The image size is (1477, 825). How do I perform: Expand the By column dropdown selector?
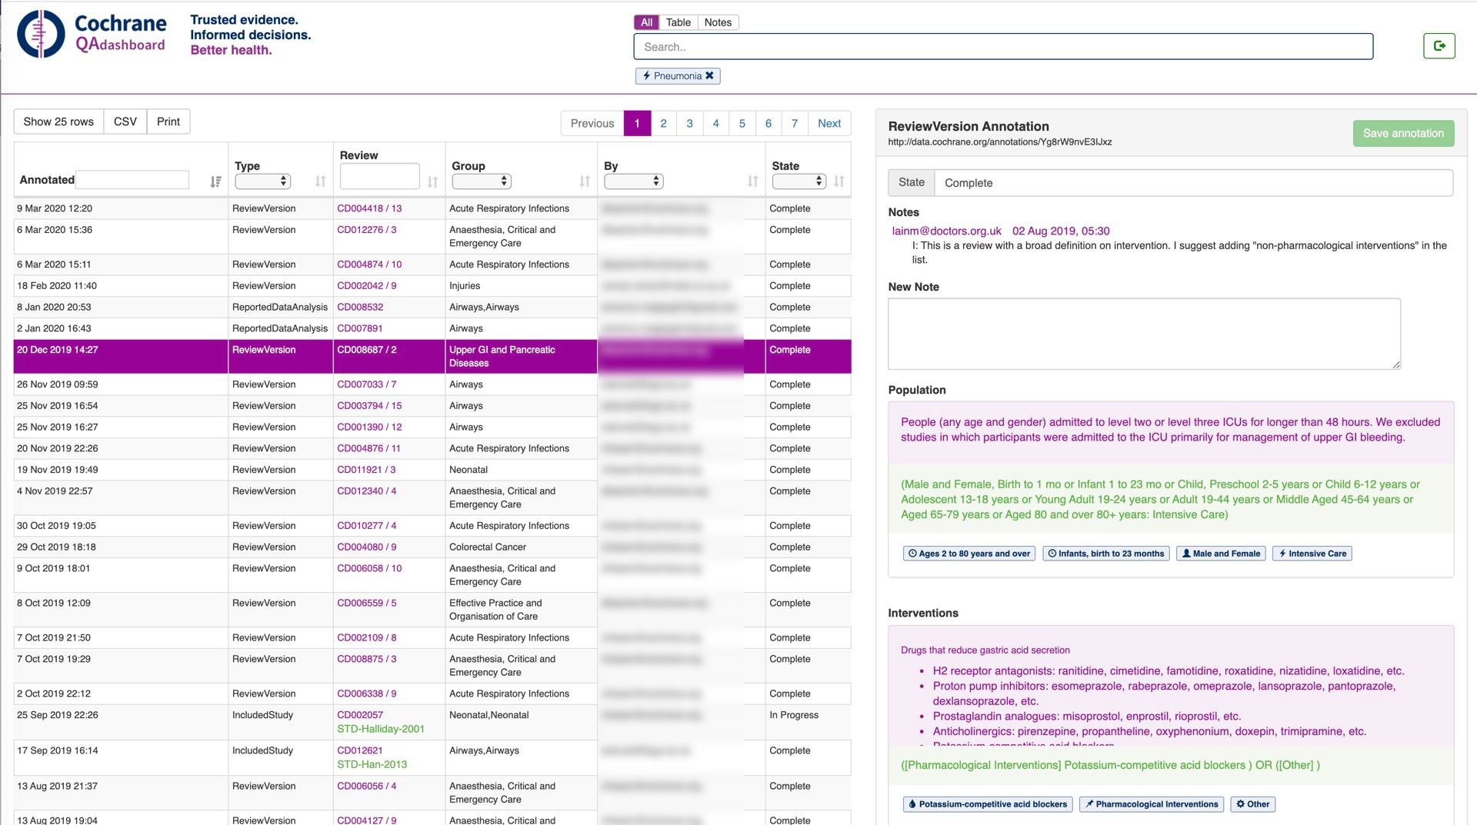(x=633, y=181)
